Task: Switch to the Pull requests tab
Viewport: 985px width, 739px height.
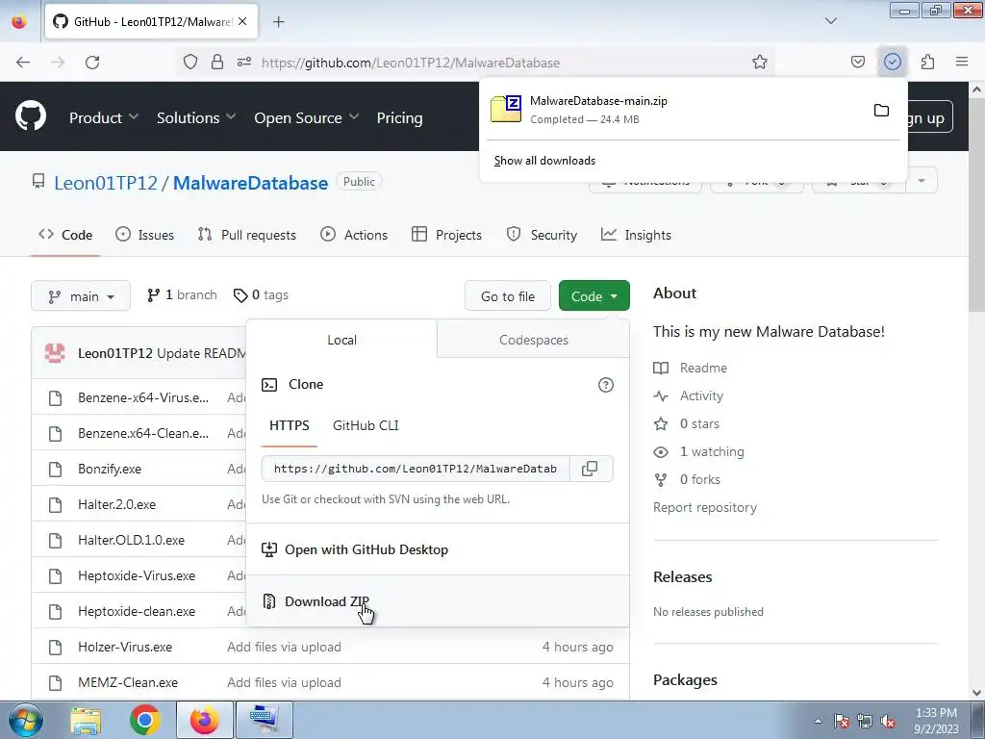Action: pyautogui.click(x=247, y=235)
